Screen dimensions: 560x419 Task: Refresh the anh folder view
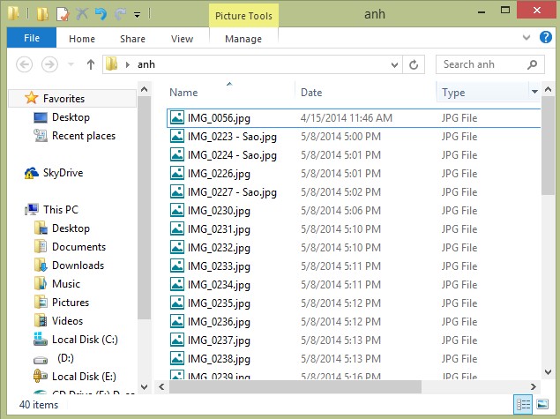[414, 64]
